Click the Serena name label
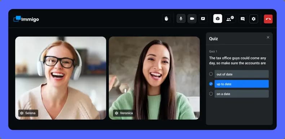Image resolution: width=285 pixels, height=139 pixels. 30,113
